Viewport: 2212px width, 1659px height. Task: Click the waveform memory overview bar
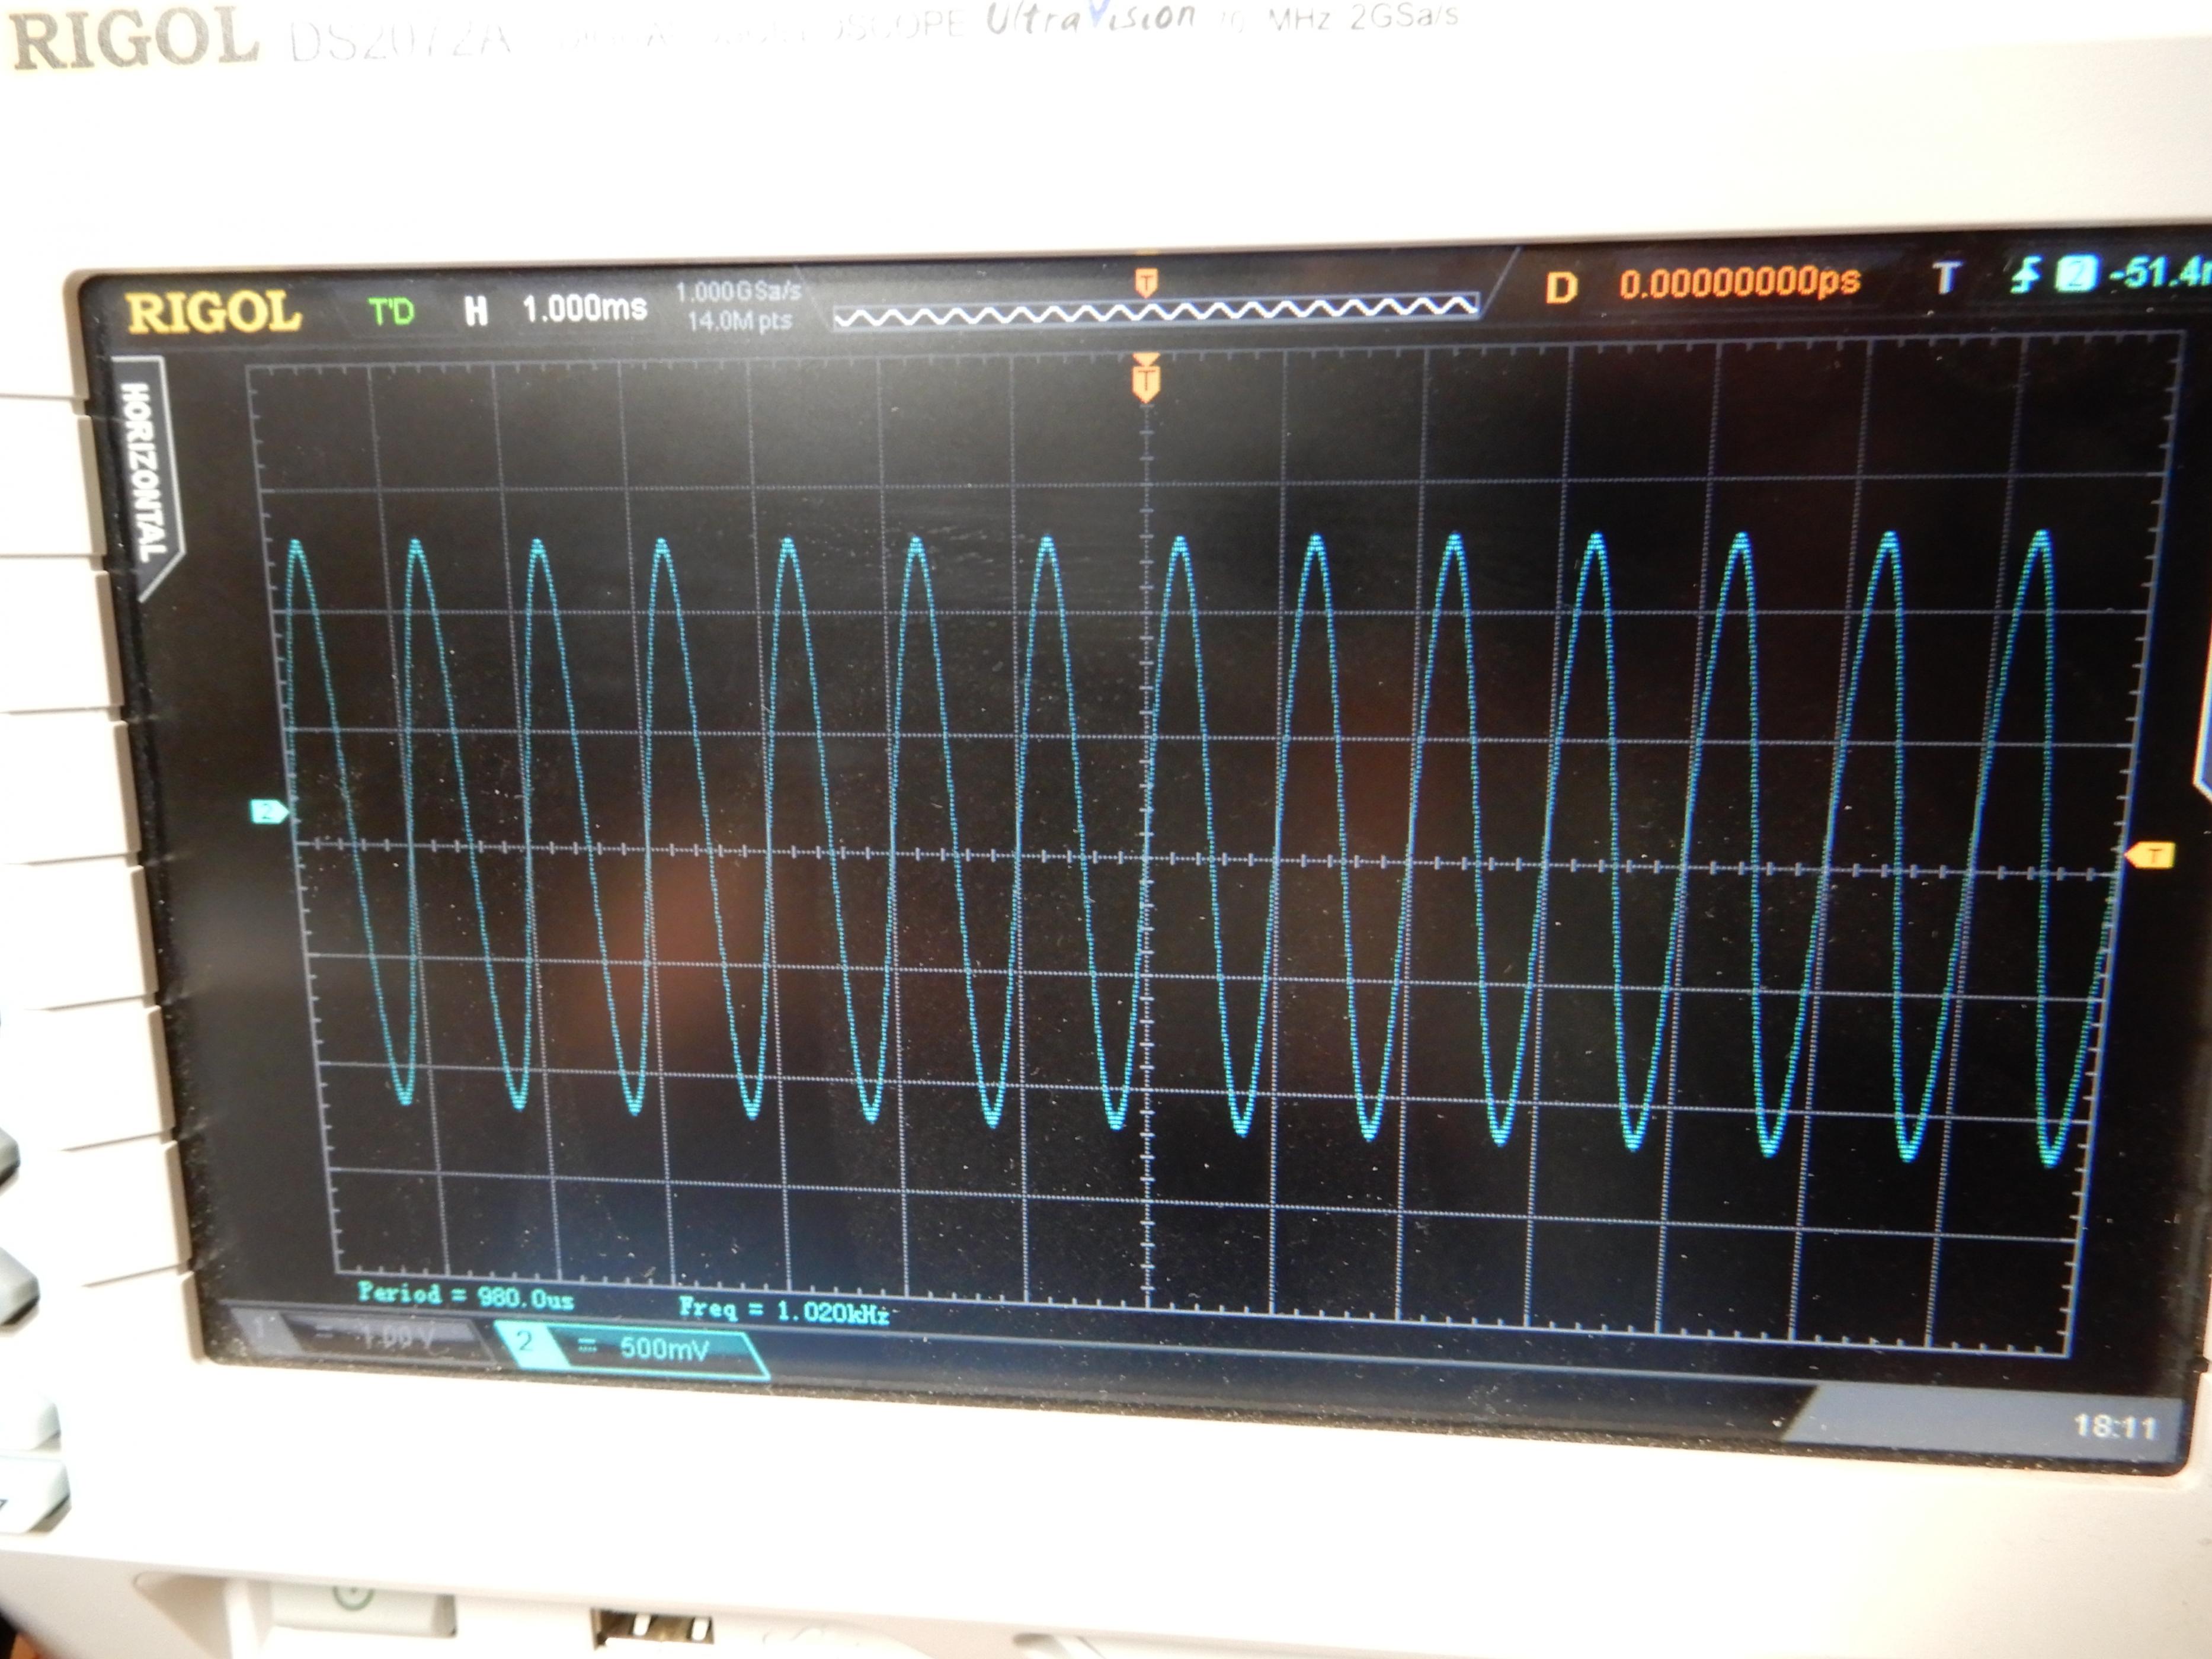click(x=1155, y=312)
